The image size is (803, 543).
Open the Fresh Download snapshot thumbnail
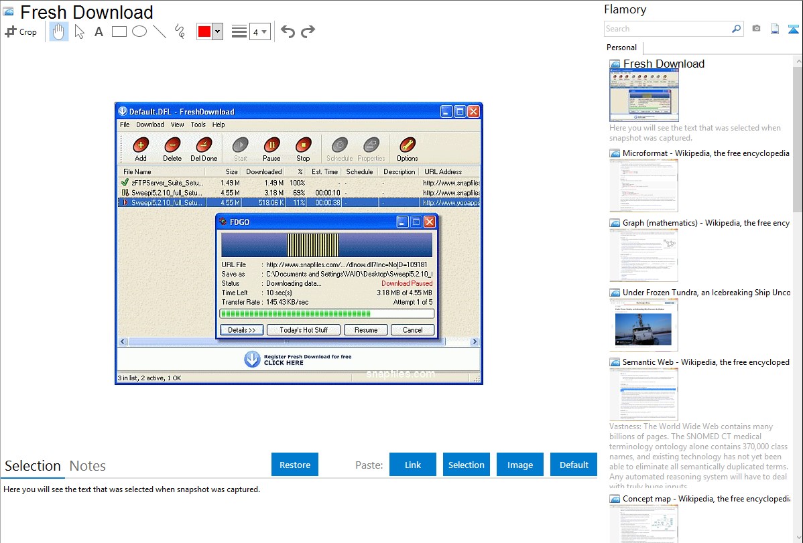[643, 95]
